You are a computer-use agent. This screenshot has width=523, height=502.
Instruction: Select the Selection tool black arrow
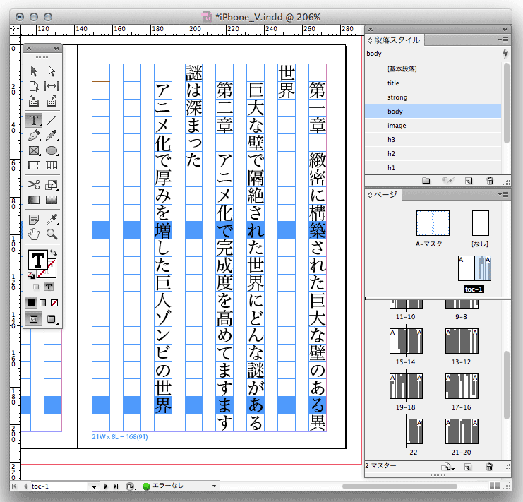pyautogui.click(x=34, y=71)
